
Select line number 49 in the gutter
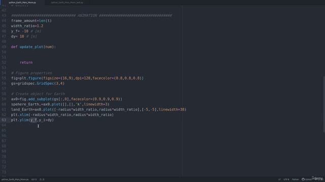[4, 47]
